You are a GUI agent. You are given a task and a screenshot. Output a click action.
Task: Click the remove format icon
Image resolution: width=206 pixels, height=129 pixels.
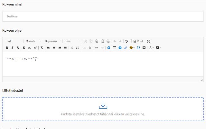pos(42,48)
